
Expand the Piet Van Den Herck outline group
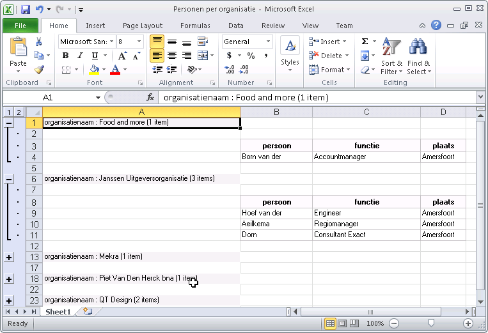coord(9,279)
